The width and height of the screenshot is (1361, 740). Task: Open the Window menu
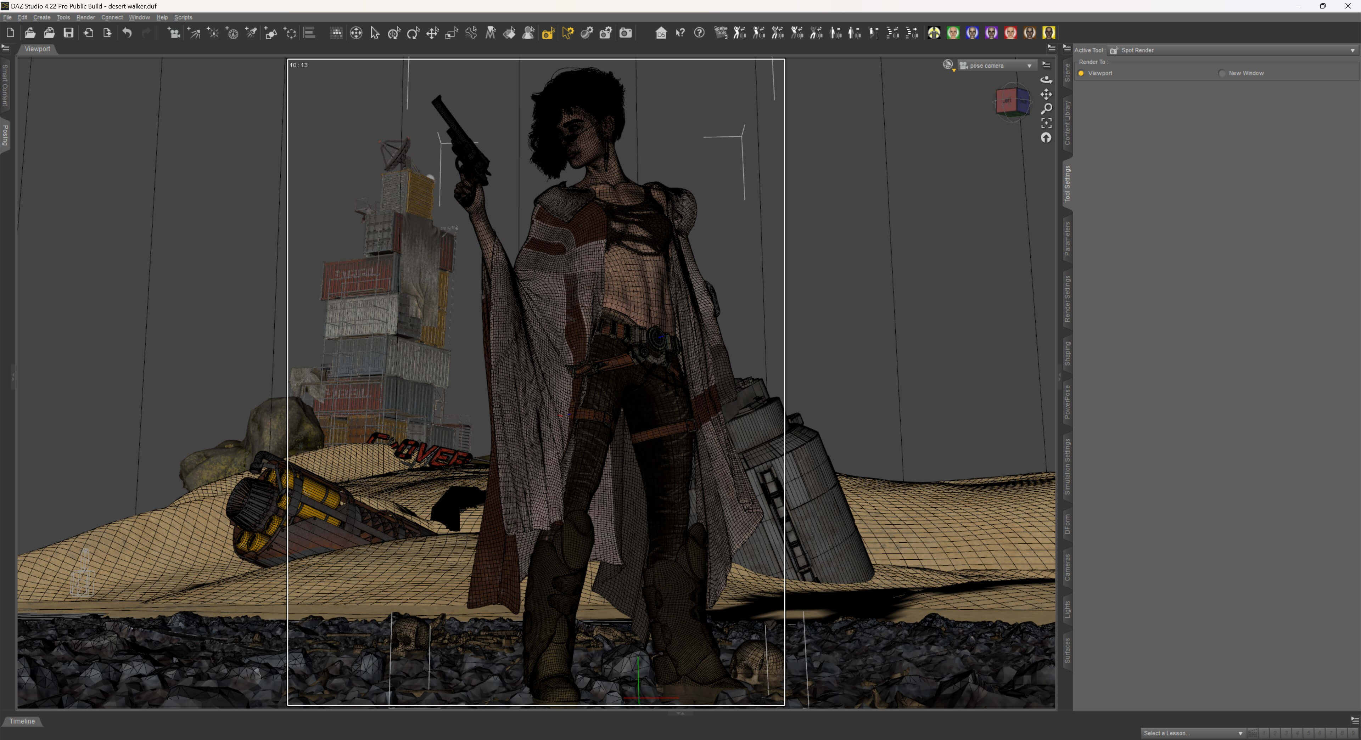(x=140, y=17)
